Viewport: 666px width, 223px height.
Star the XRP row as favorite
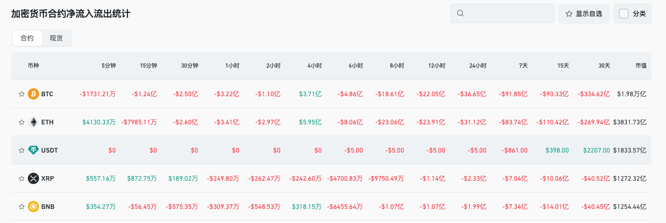21,178
